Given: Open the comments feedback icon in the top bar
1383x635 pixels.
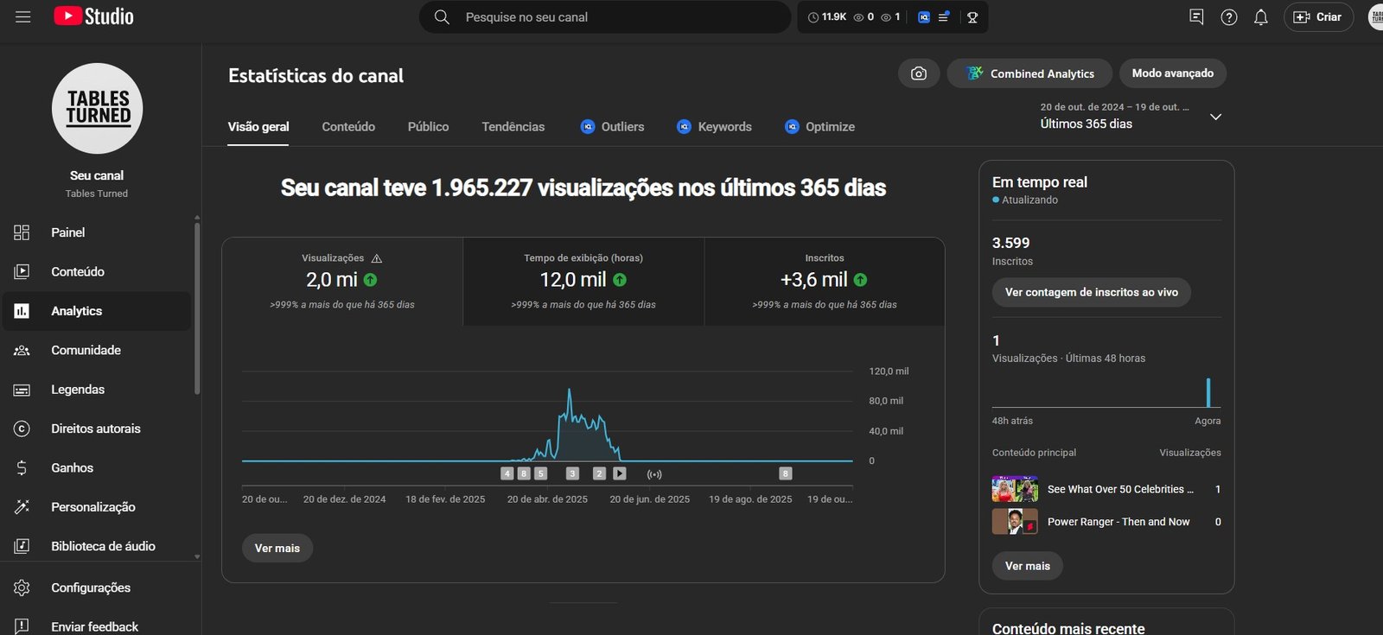Looking at the screenshot, I should 1196,17.
